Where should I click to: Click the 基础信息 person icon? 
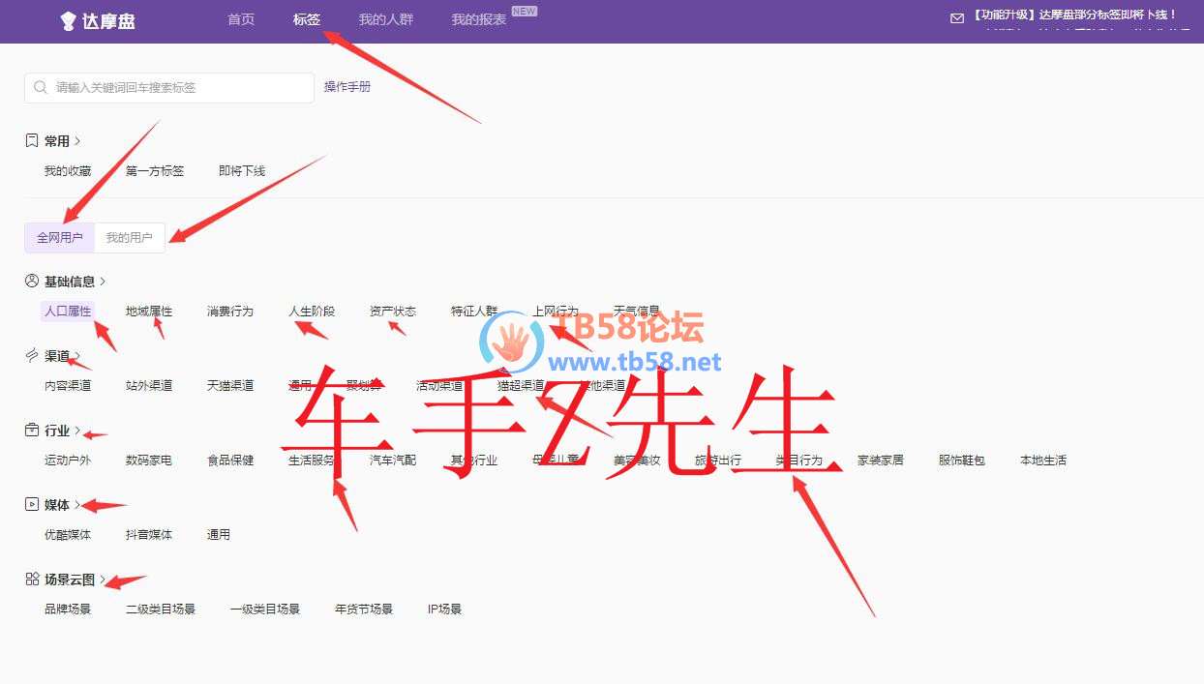click(32, 282)
